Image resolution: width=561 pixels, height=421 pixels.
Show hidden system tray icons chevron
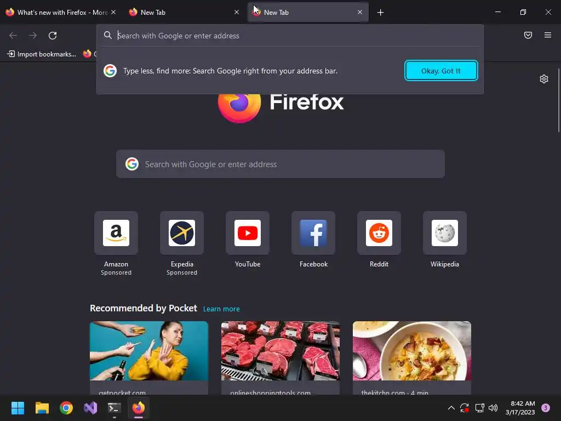pyautogui.click(x=451, y=408)
